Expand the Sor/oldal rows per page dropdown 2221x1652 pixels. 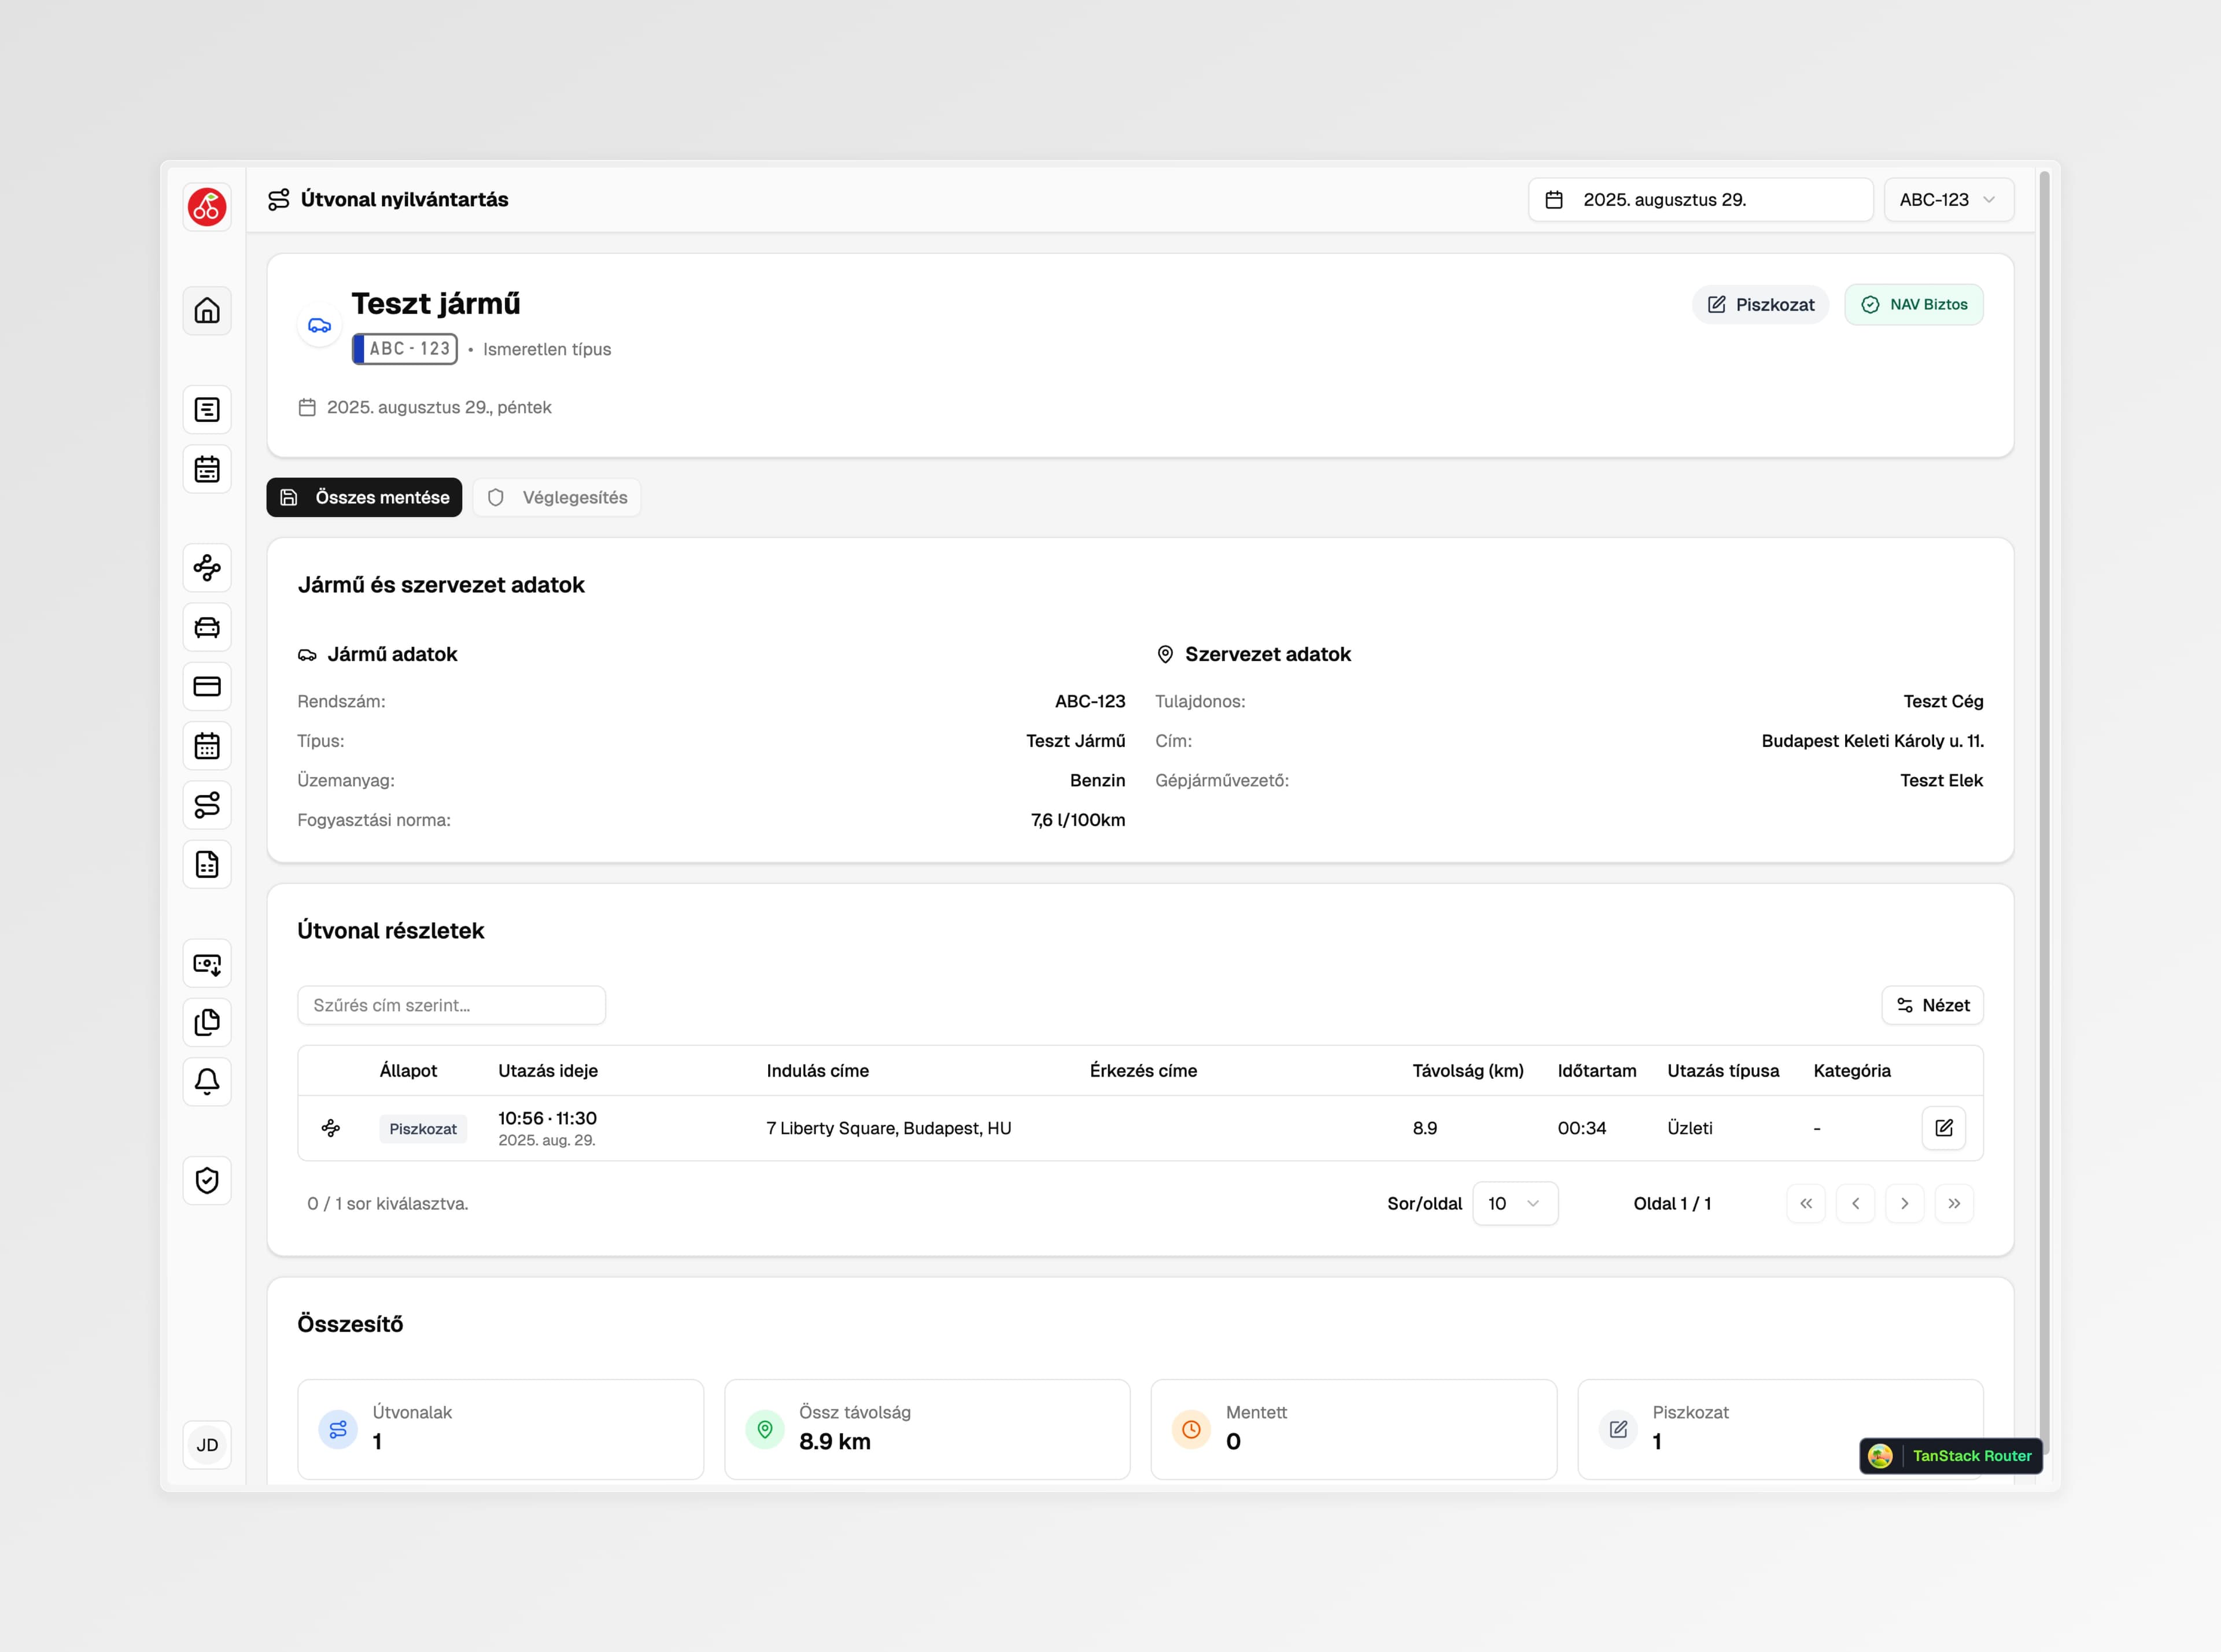tap(1514, 1204)
